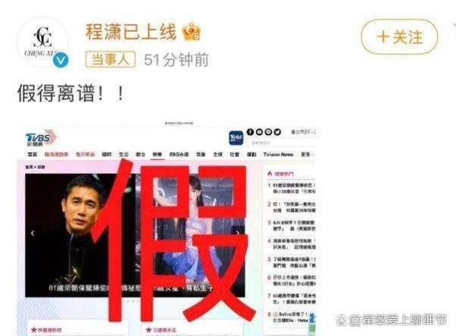Screen dimensions: 456x336
Task: Open the Twitter social icon on TVBS header
Action: 277,132
